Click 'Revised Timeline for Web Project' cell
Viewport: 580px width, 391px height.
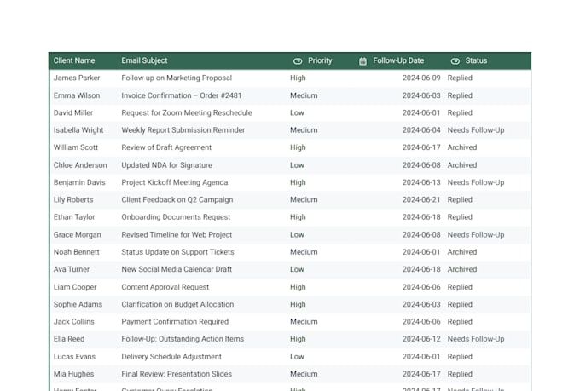tap(177, 234)
